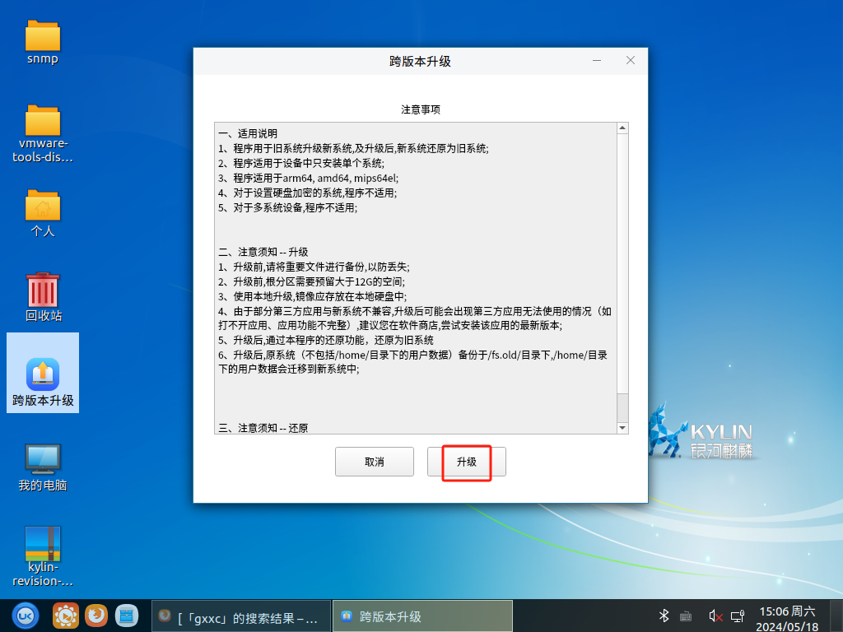Screen dimensions: 843x632
Task: Click the 升级 button to start upgrade
Action: (x=466, y=462)
